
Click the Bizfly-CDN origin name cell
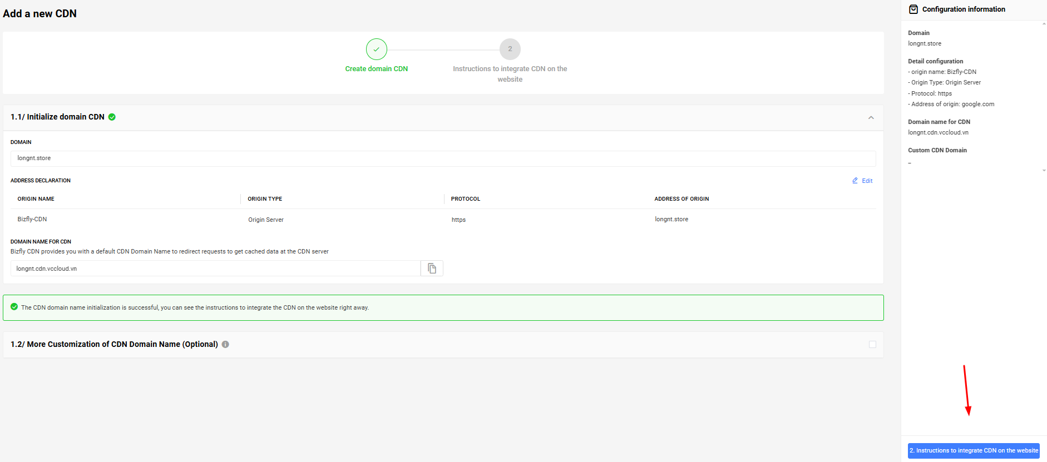[x=32, y=219]
